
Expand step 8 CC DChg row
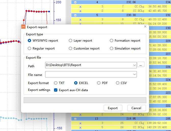[x=80, y=11]
